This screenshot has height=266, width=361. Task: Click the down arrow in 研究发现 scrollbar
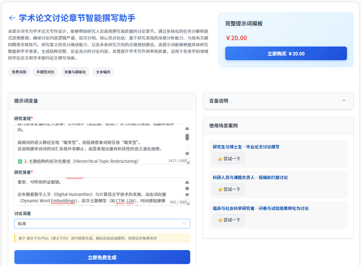click(187, 154)
